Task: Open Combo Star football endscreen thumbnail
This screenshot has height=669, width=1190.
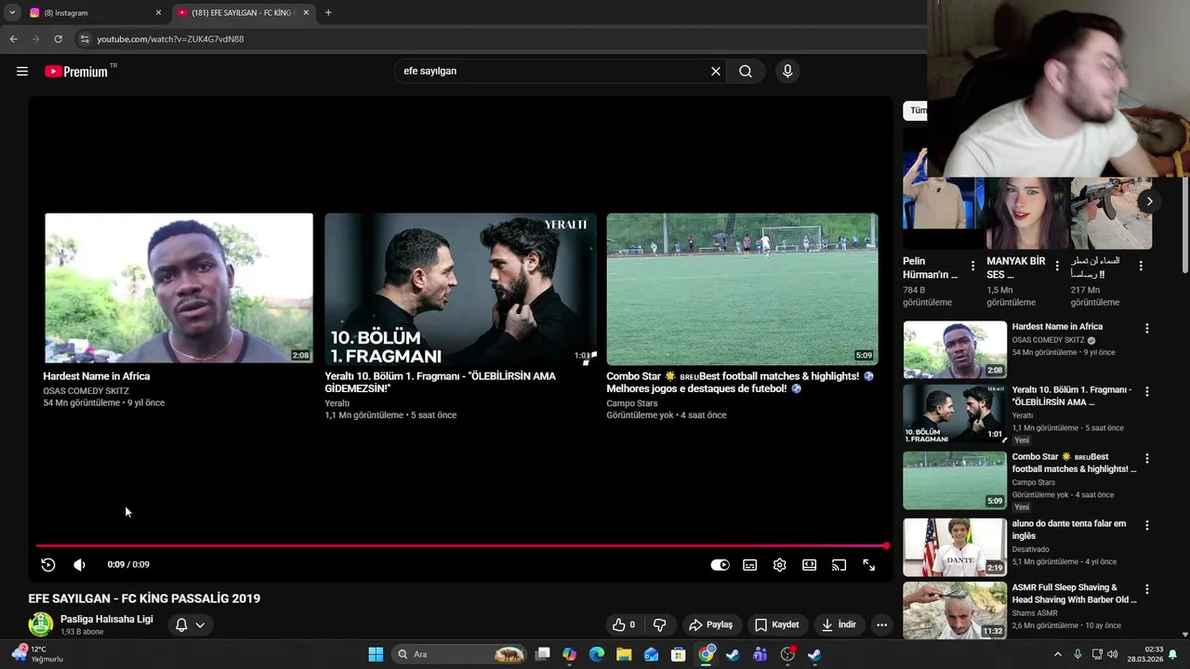Action: (742, 288)
